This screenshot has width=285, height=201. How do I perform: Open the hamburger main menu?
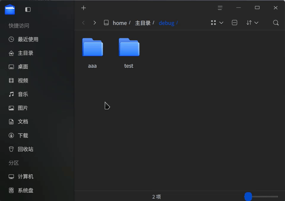pyautogui.click(x=220, y=8)
